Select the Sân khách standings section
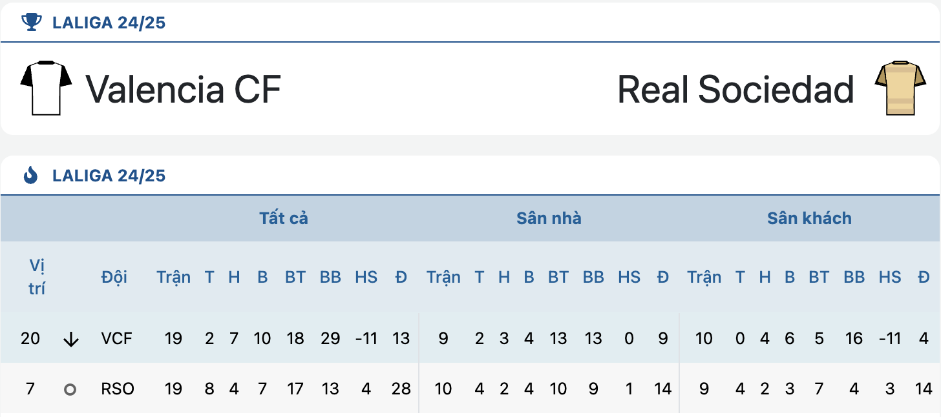Viewport: 941px width, 417px height. 809,218
